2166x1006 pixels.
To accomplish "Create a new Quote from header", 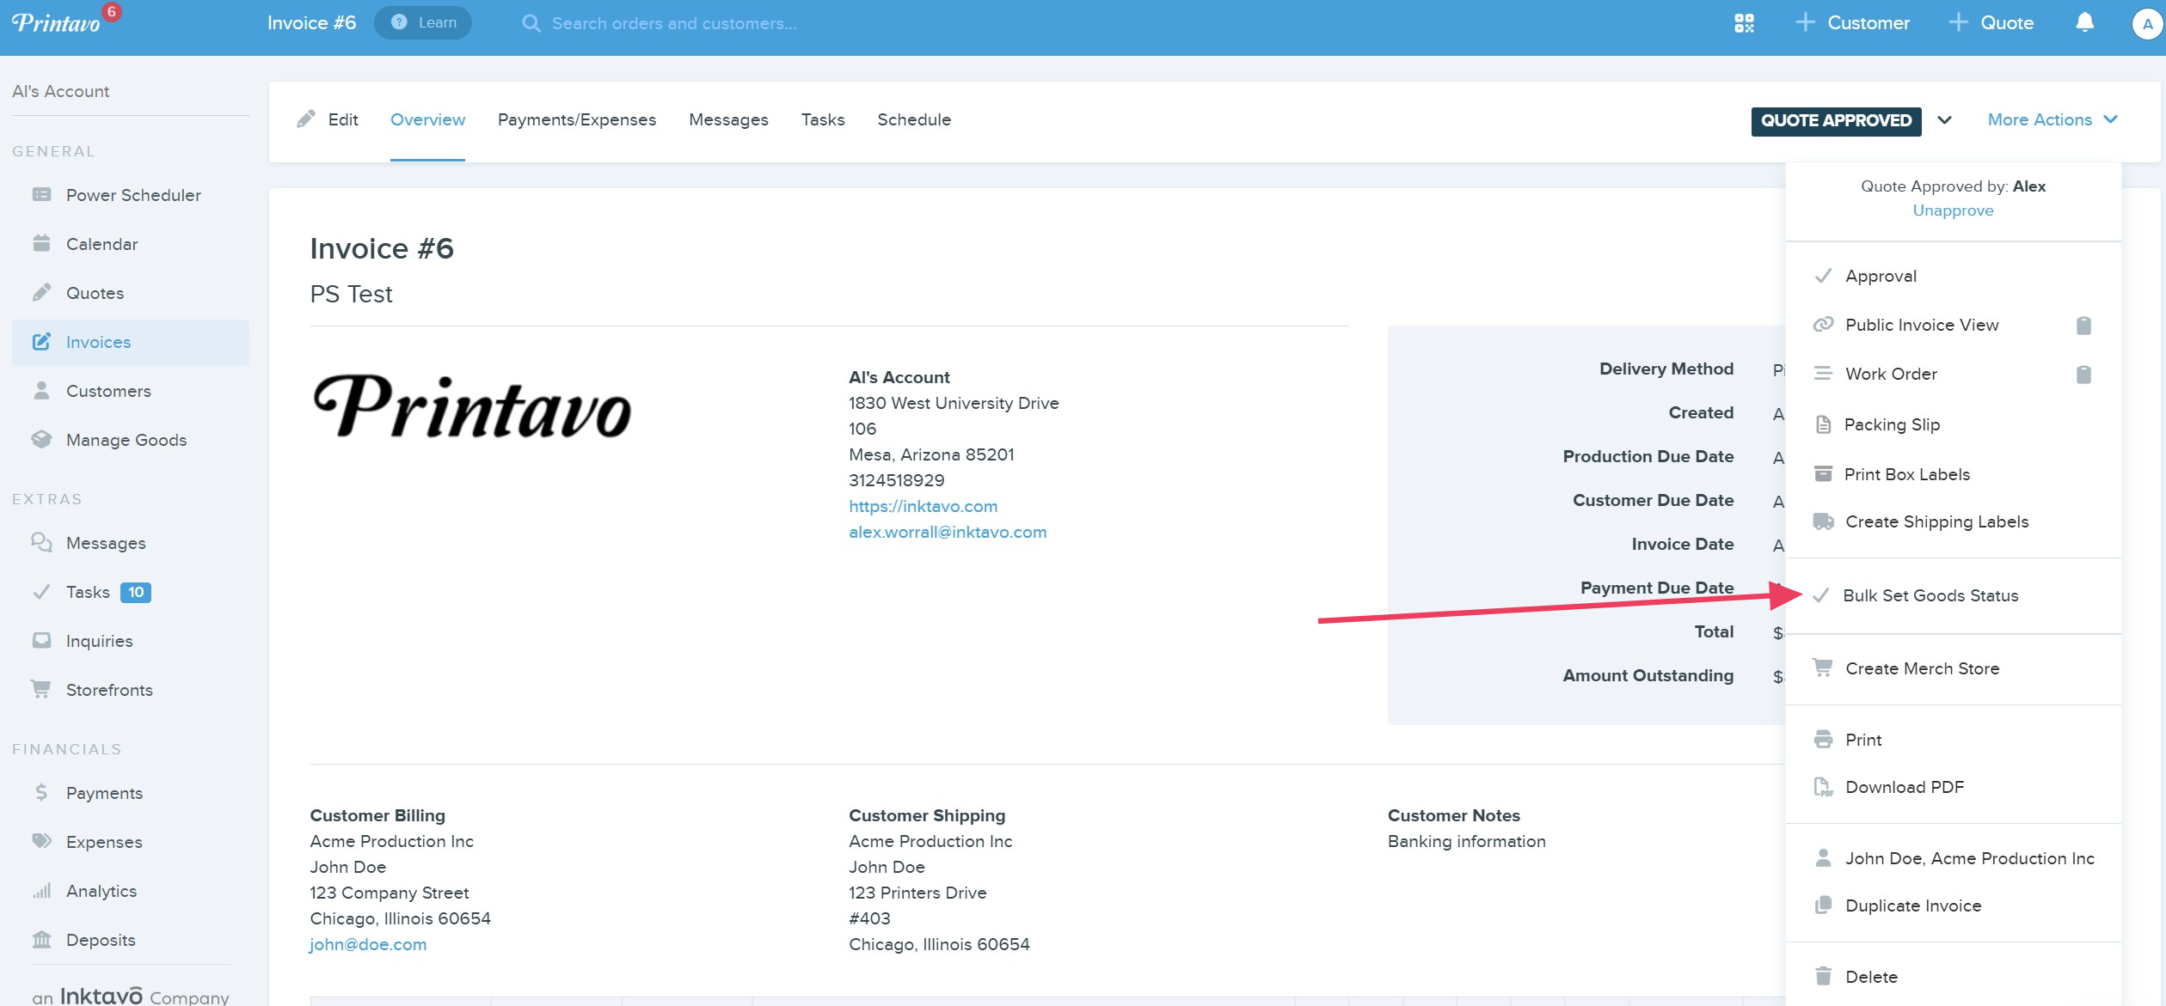I will pos(1991,23).
